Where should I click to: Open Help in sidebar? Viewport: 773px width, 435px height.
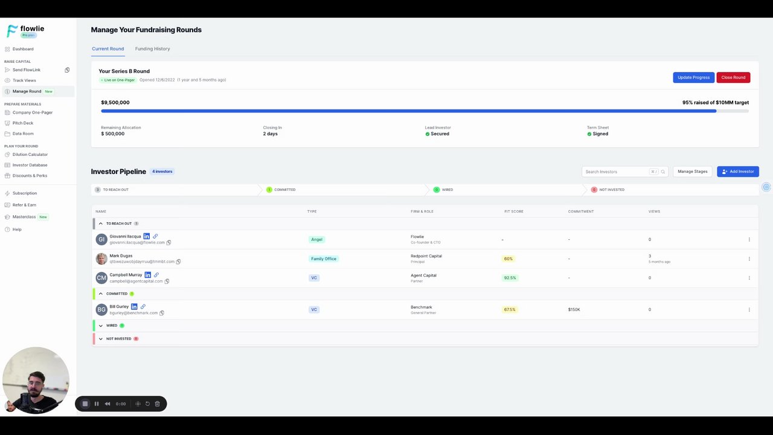(17, 230)
